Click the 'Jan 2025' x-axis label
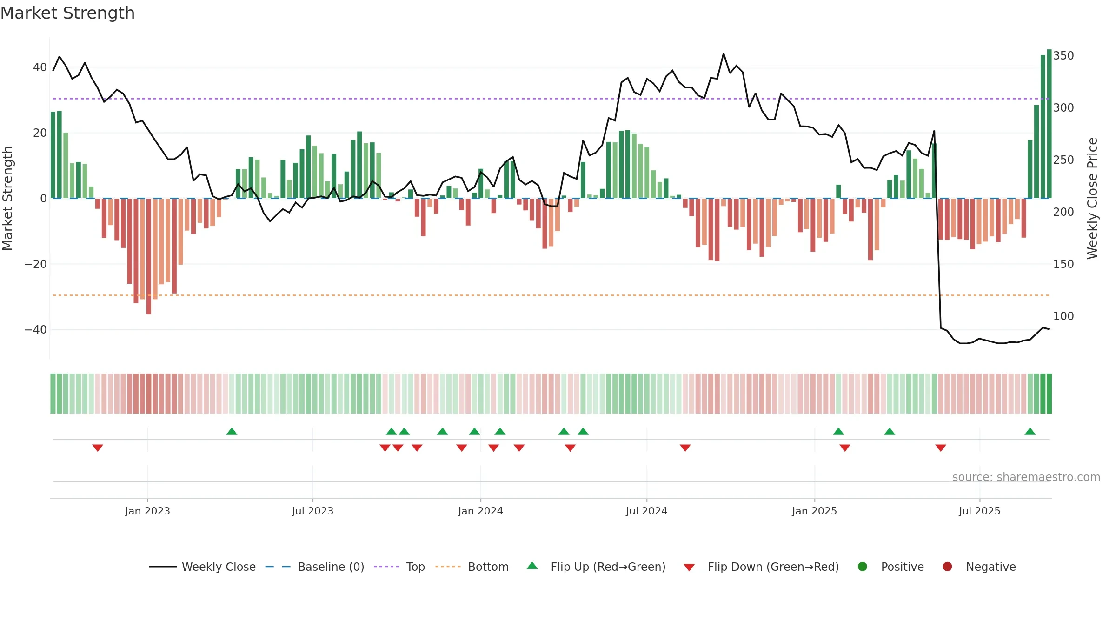1116x628 pixels. tap(814, 511)
